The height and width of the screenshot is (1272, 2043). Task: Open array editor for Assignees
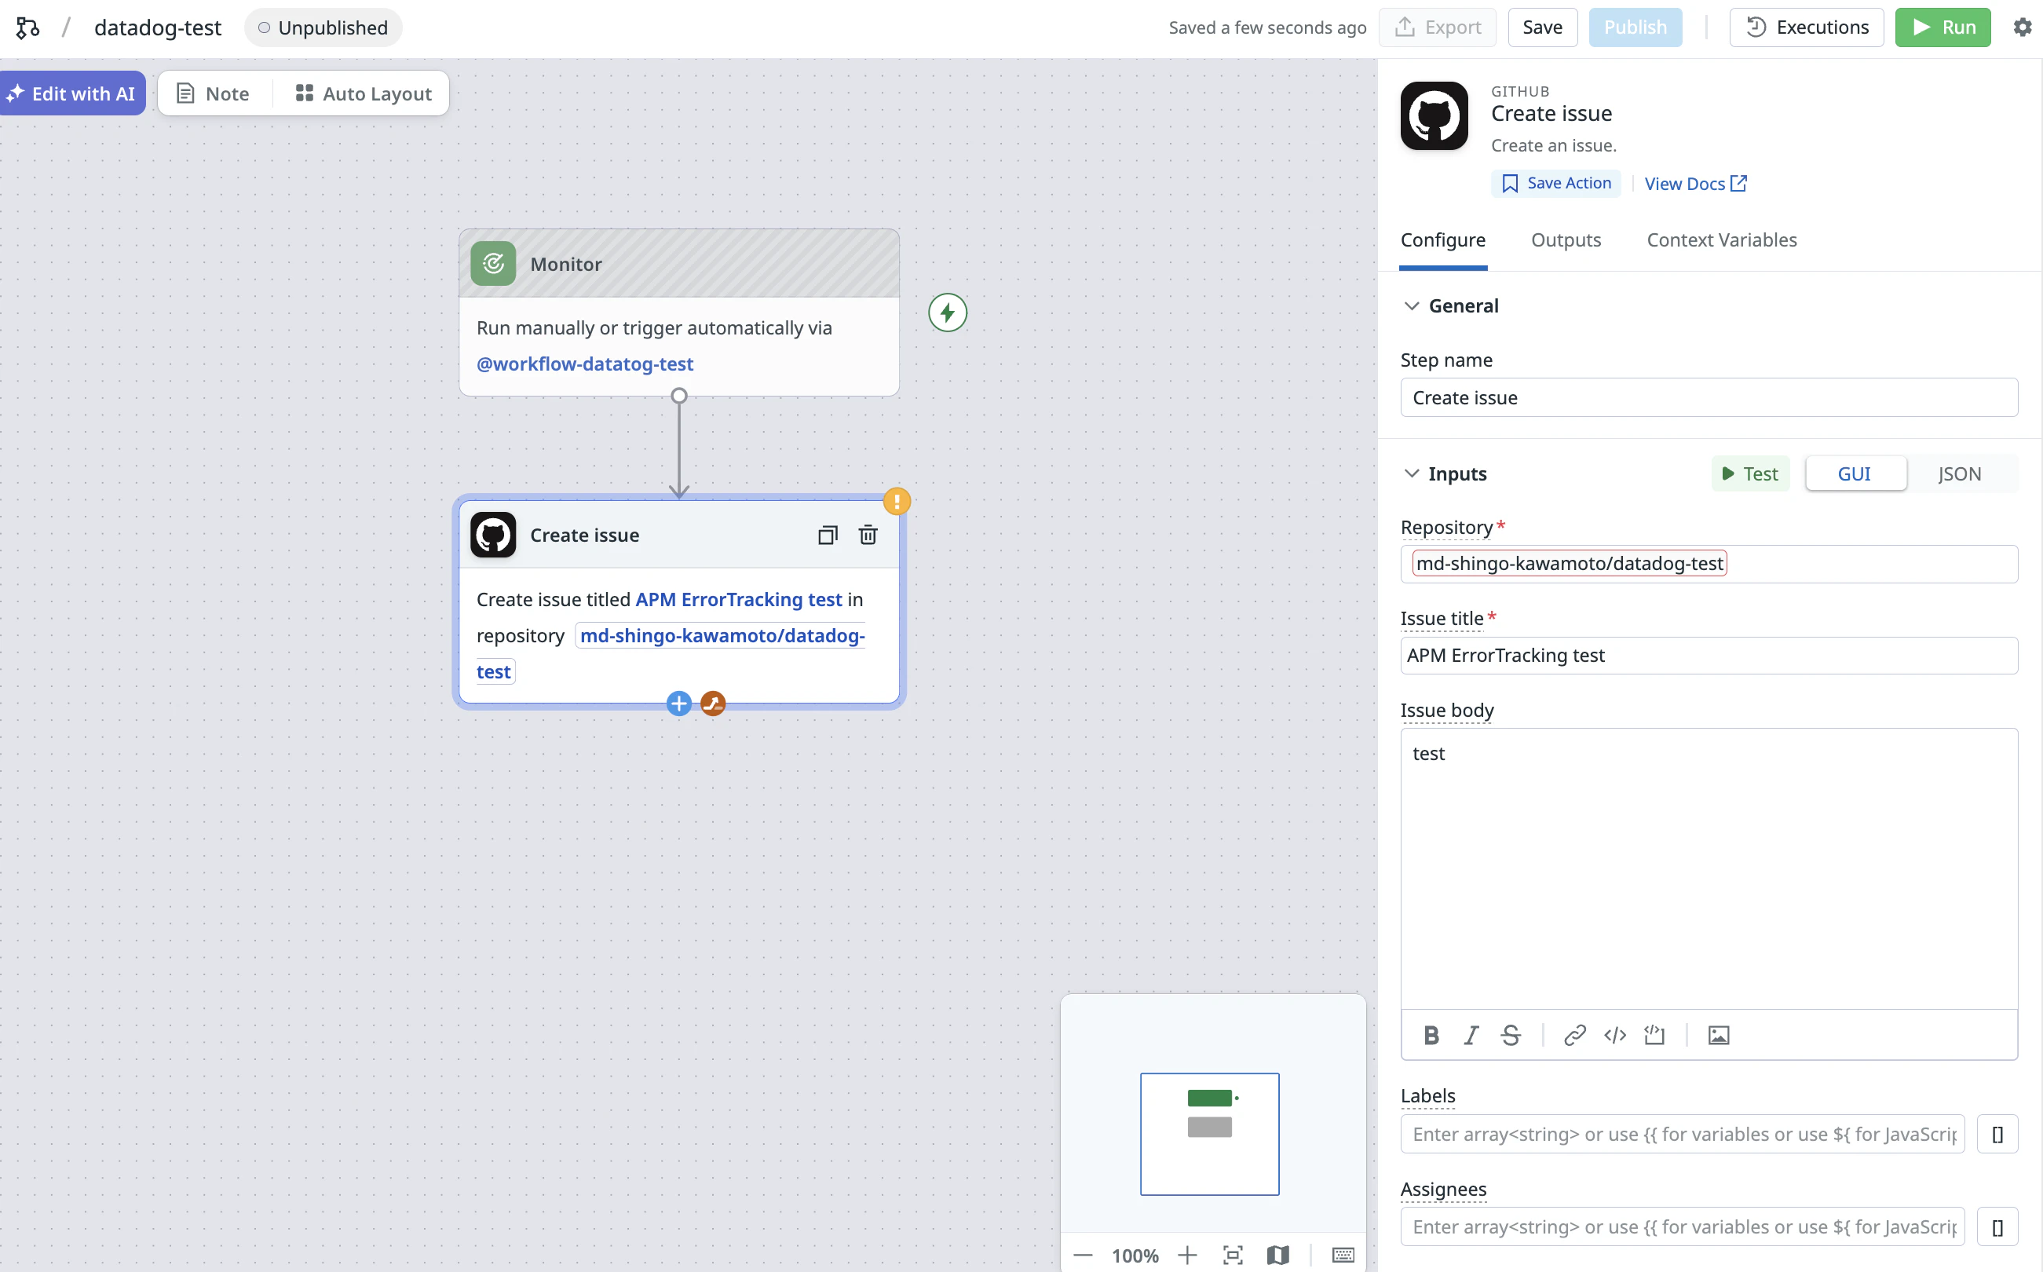(x=1997, y=1227)
